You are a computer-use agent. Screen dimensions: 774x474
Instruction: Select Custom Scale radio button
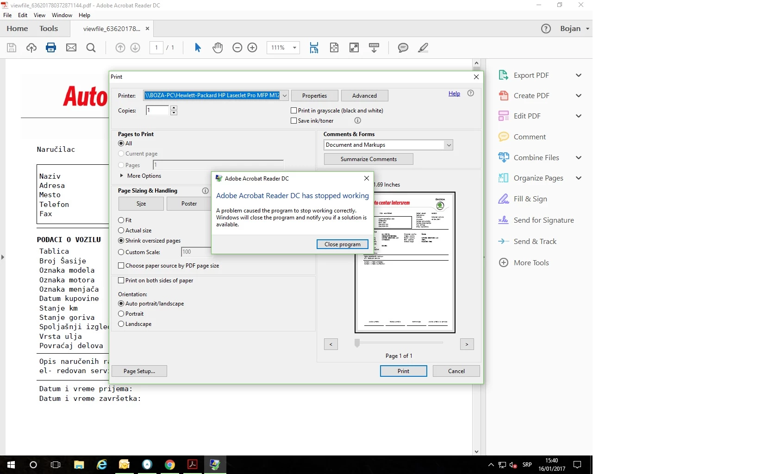point(121,252)
